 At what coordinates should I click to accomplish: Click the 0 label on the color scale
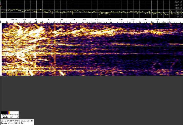coord(18,117)
